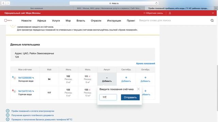218x122 pixels.
Task: Click the May reading '94' cell
Action: tap(49, 79)
